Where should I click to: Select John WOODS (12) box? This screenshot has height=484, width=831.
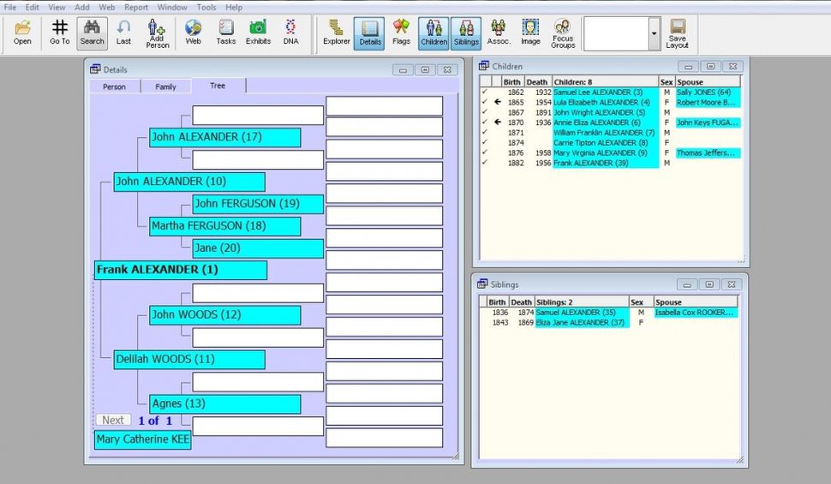click(x=224, y=315)
